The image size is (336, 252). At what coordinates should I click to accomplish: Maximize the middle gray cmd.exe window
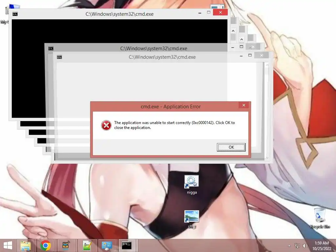[x=241, y=47]
